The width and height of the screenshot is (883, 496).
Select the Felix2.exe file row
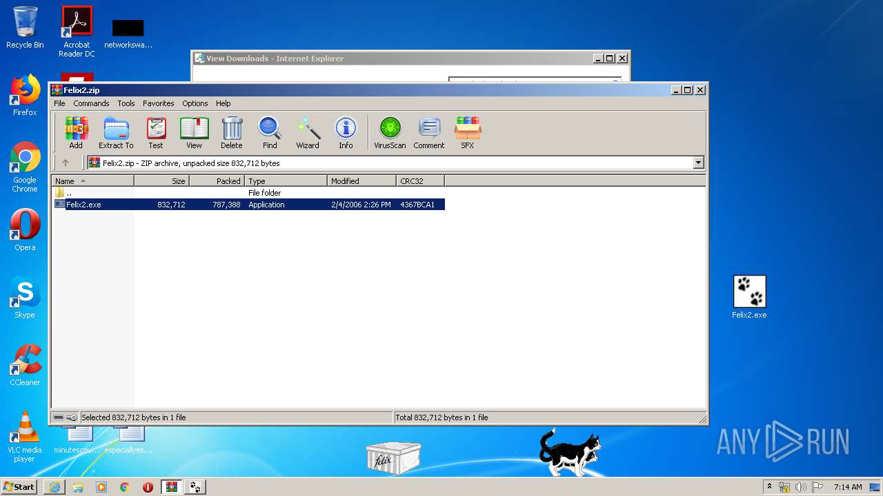click(249, 205)
